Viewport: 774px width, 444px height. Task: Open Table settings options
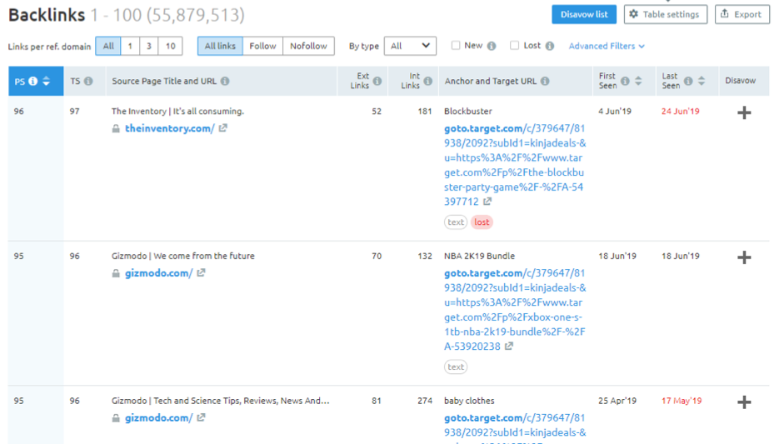(x=666, y=14)
